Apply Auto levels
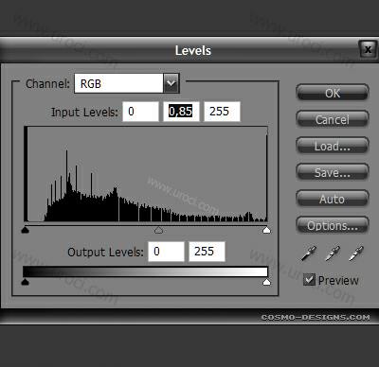Screen dimensions: 379x367 pyautogui.click(x=333, y=199)
